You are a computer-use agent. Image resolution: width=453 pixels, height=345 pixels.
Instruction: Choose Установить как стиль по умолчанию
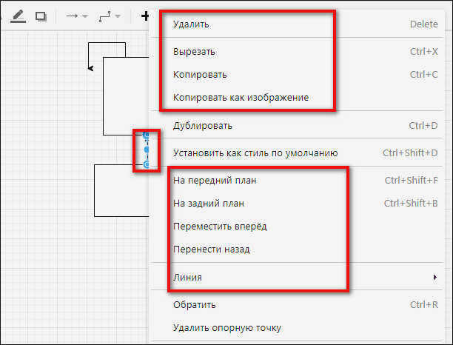click(x=298, y=153)
